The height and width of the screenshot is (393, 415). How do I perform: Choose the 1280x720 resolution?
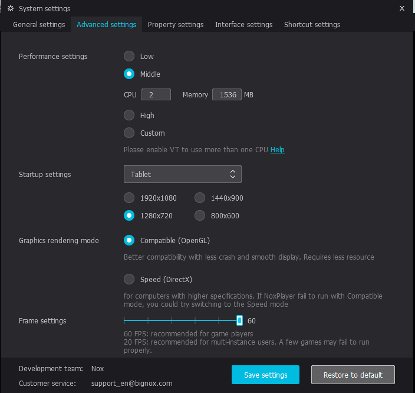pyautogui.click(x=129, y=215)
